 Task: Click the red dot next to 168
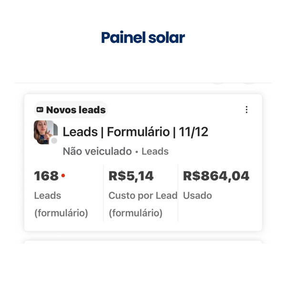point(63,176)
